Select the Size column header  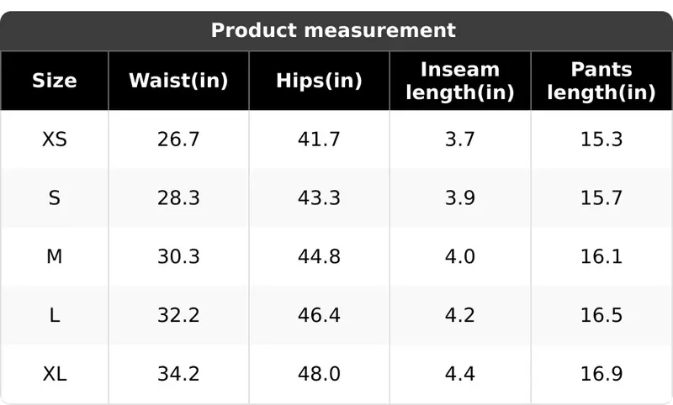55,81
